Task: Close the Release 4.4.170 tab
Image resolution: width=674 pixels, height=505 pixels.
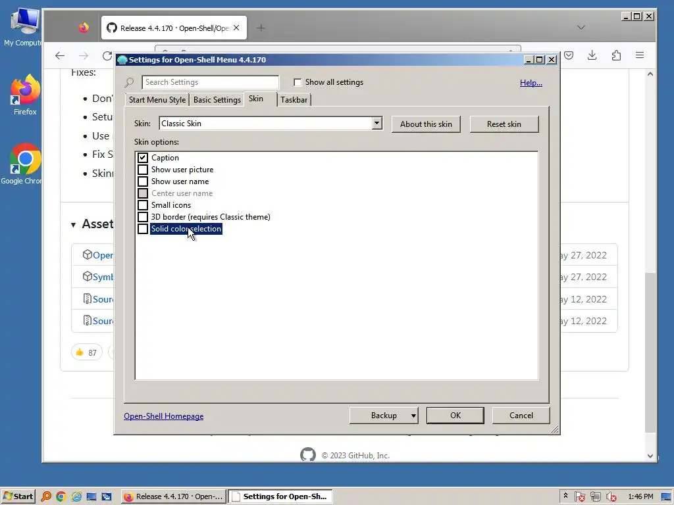Action: pos(236,28)
